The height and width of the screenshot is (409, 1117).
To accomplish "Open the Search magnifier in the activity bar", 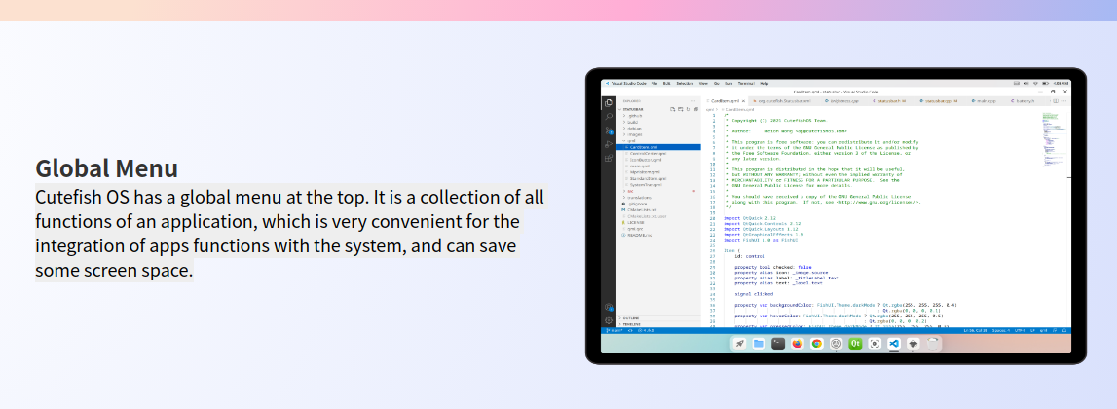I will click(609, 116).
